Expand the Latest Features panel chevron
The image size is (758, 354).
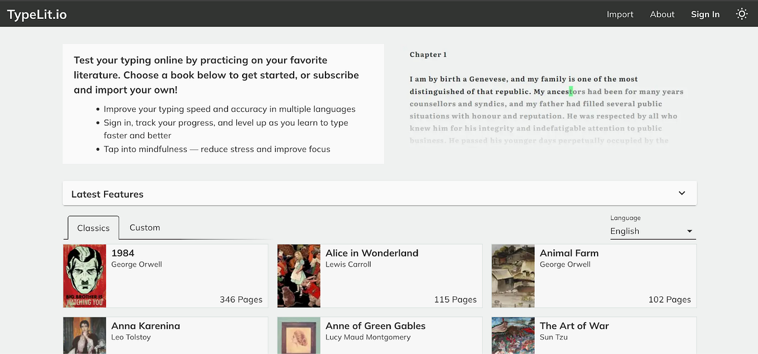tap(682, 193)
